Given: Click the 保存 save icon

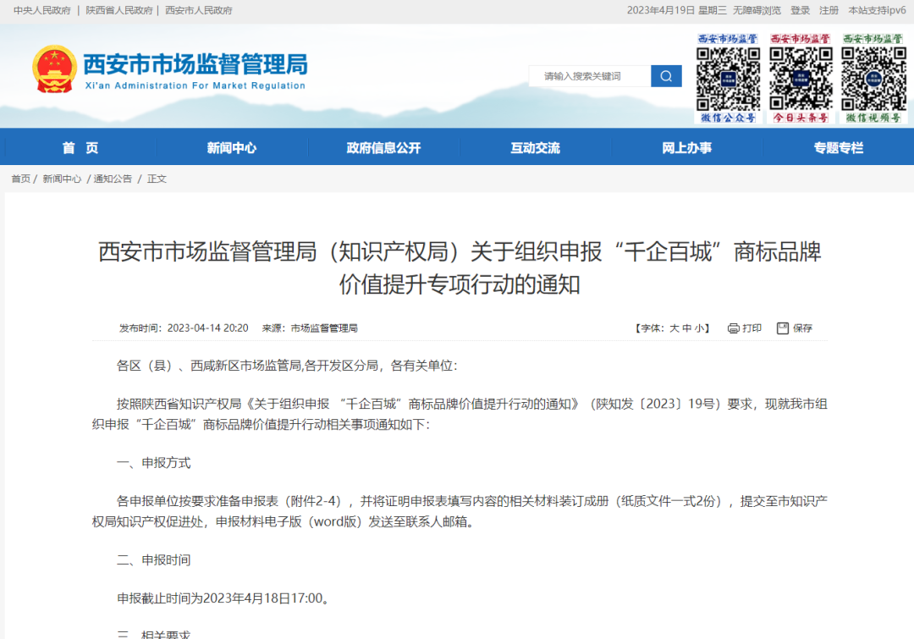Looking at the screenshot, I should (783, 328).
